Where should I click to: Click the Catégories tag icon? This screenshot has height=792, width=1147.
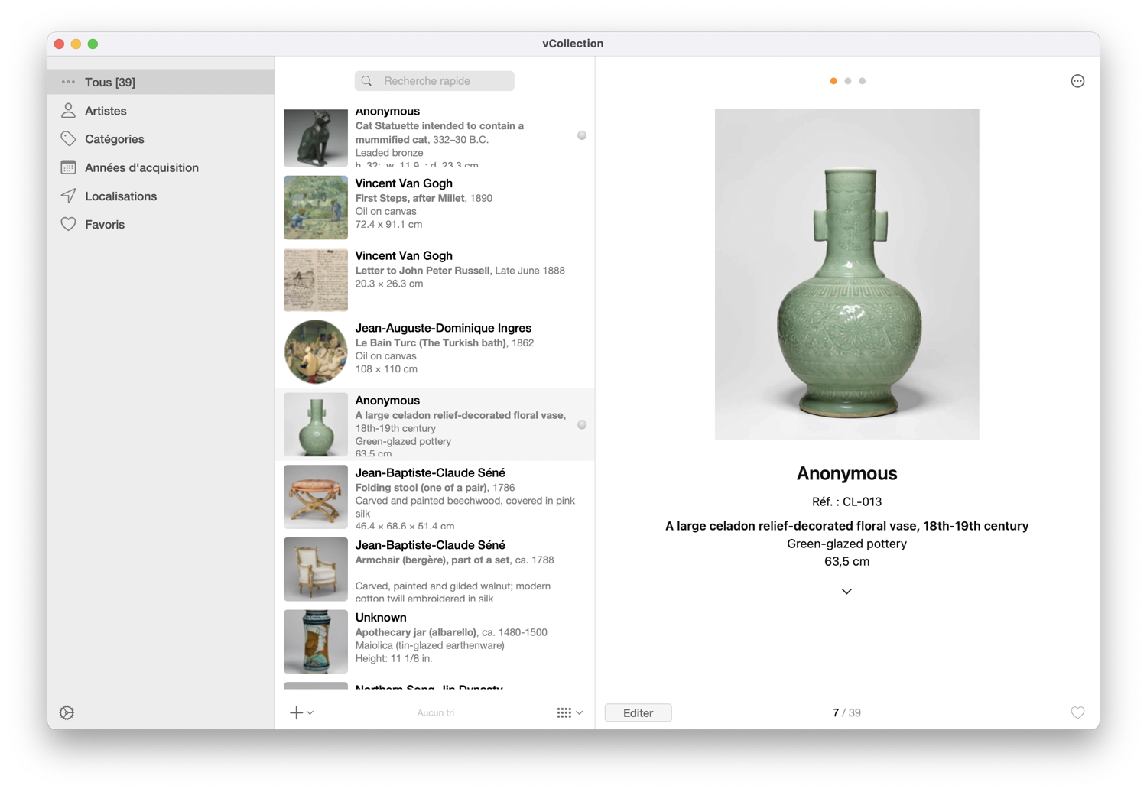coord(68,139)
